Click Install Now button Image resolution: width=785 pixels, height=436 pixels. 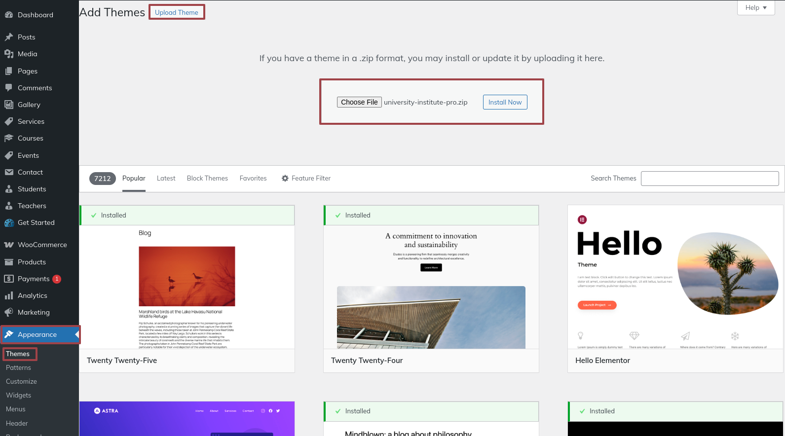505,102
